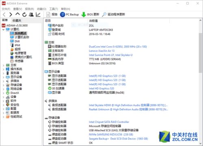Image resolution: width=203 pixels, height=146 pixels.
Task: Select the 系统内存 7772 MB row
Action: [84, 59]
